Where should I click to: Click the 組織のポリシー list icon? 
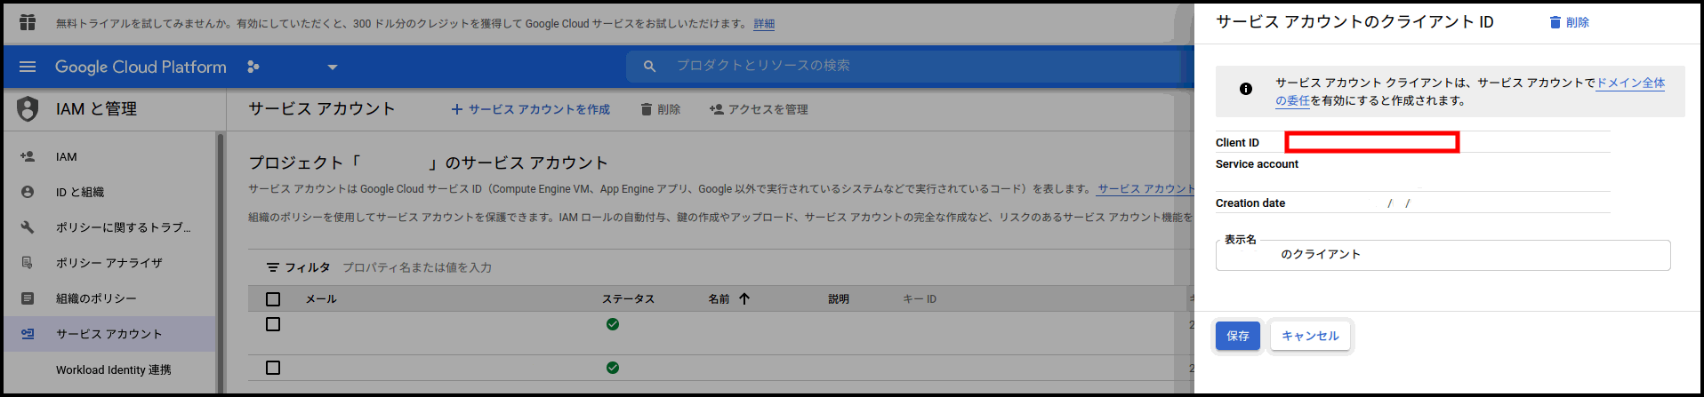(x=28, y=298)
